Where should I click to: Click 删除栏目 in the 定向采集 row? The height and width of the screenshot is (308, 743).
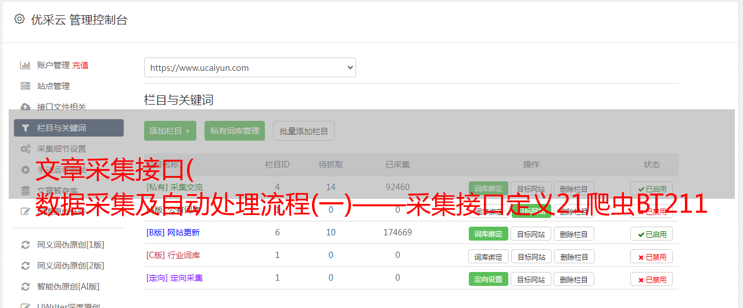coord(573,279)
